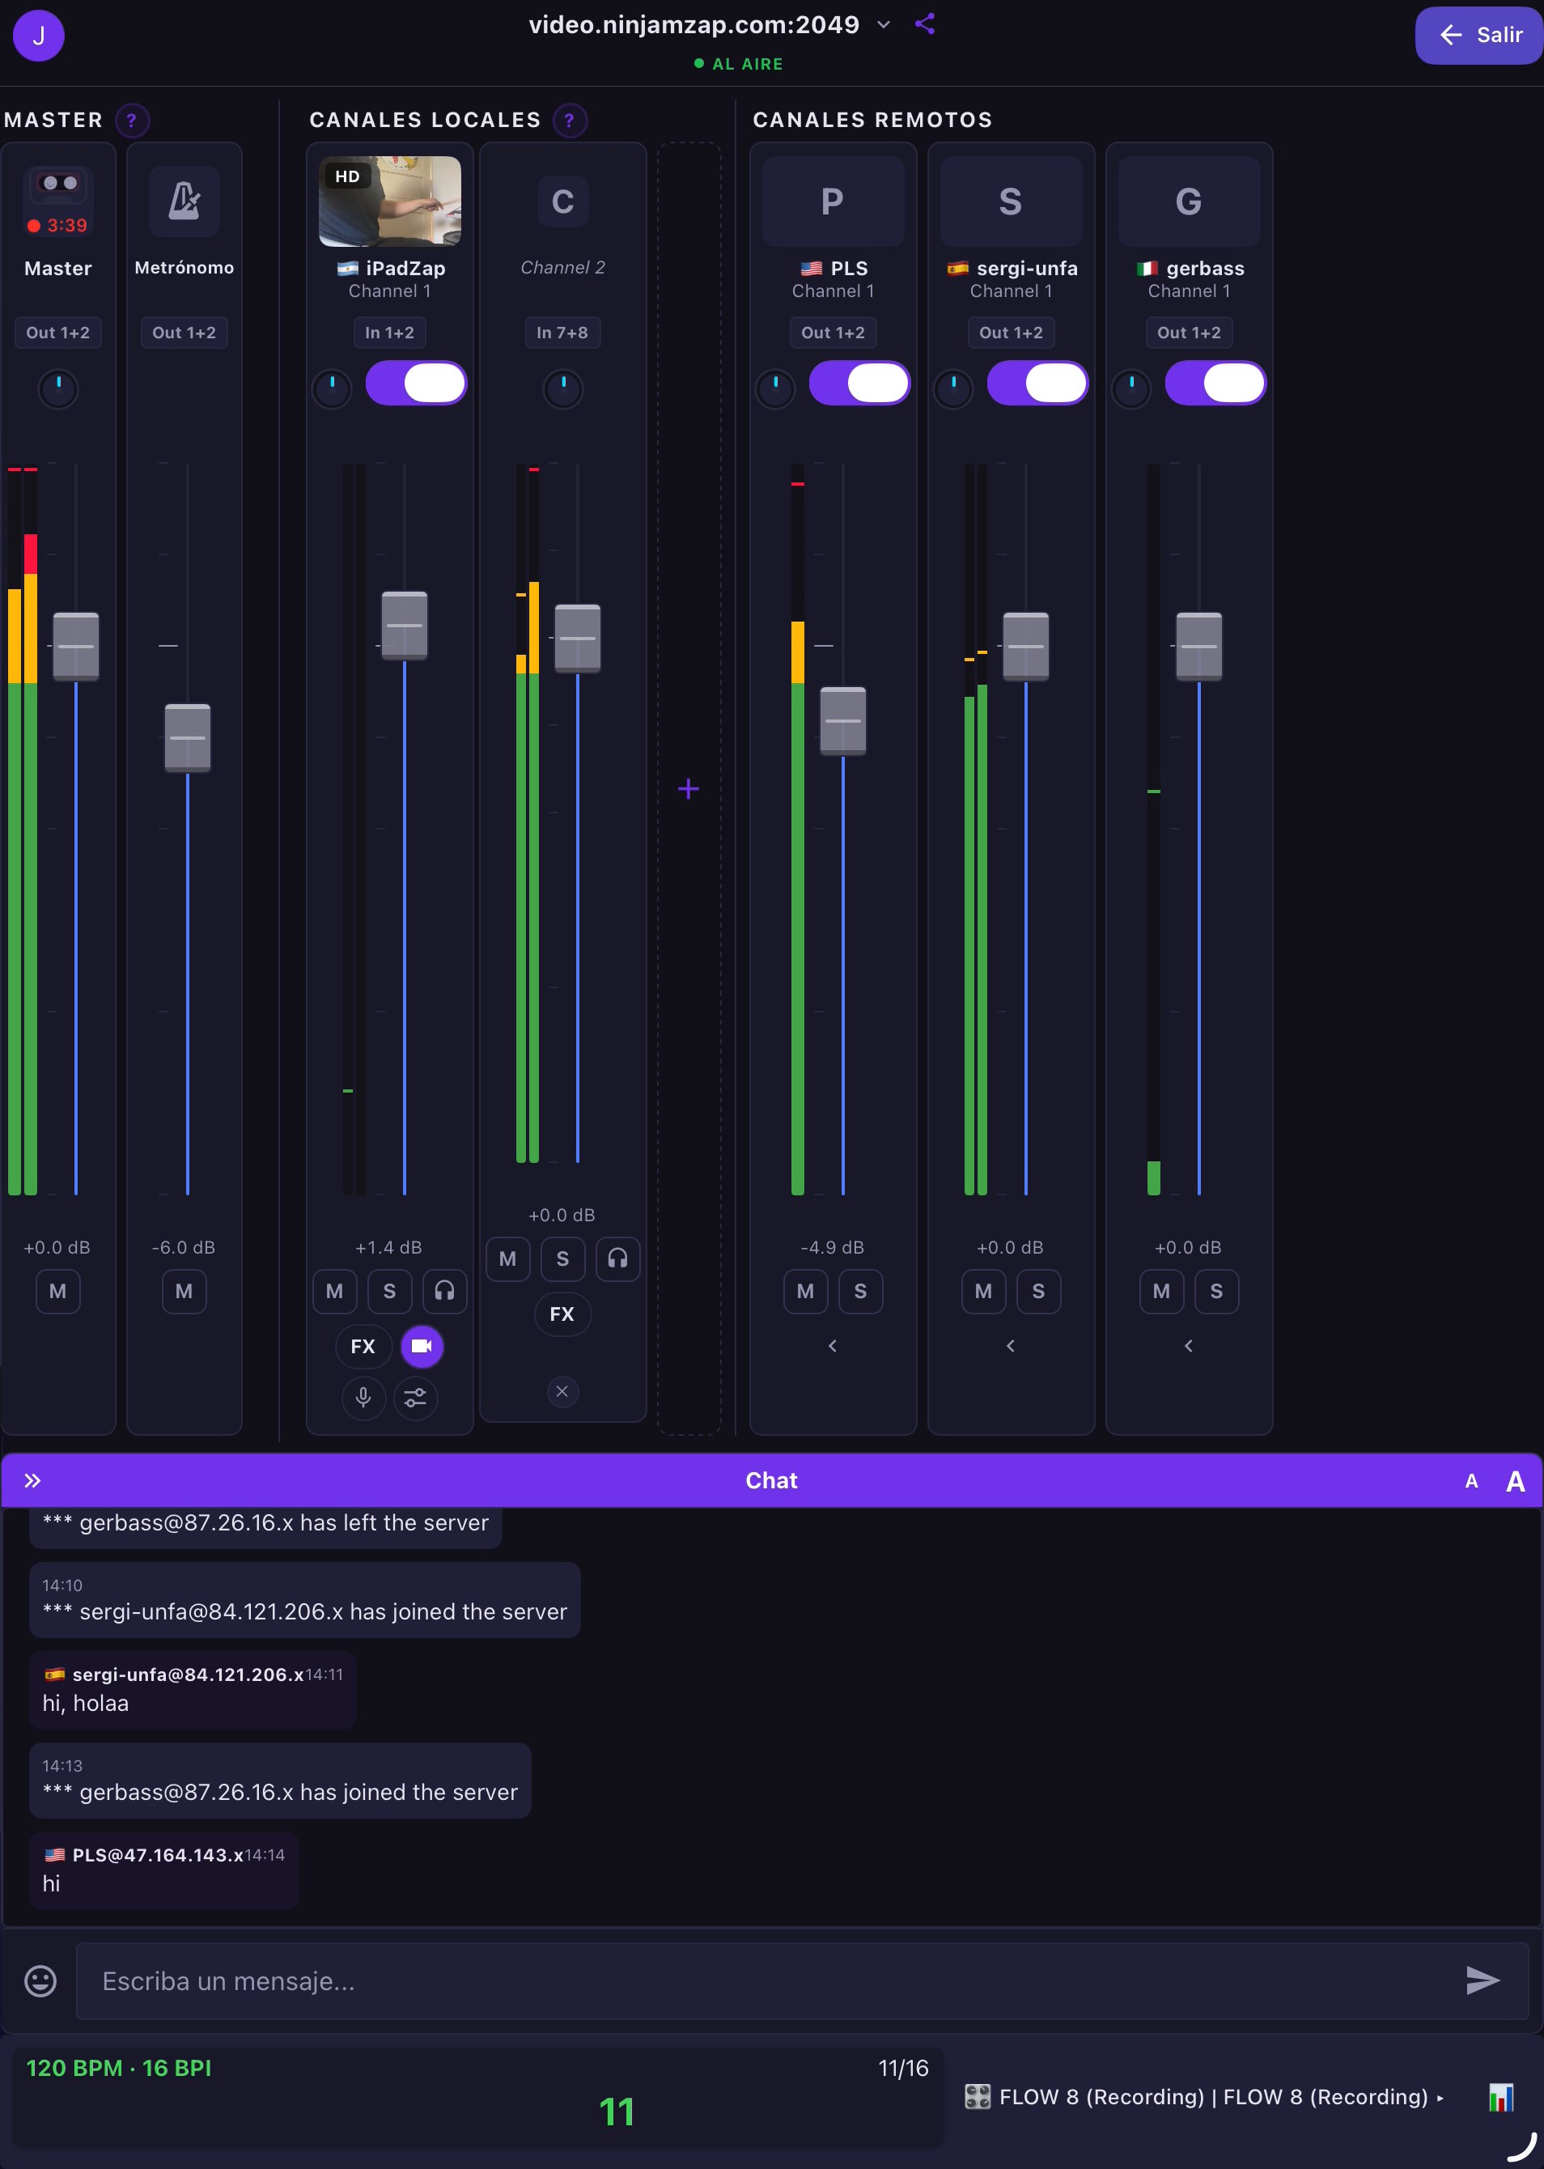Open iPadZap HD video thumbnail
Viewport: 1544px width, 2169px height.
pyautogui.click(x=390, y=202)
